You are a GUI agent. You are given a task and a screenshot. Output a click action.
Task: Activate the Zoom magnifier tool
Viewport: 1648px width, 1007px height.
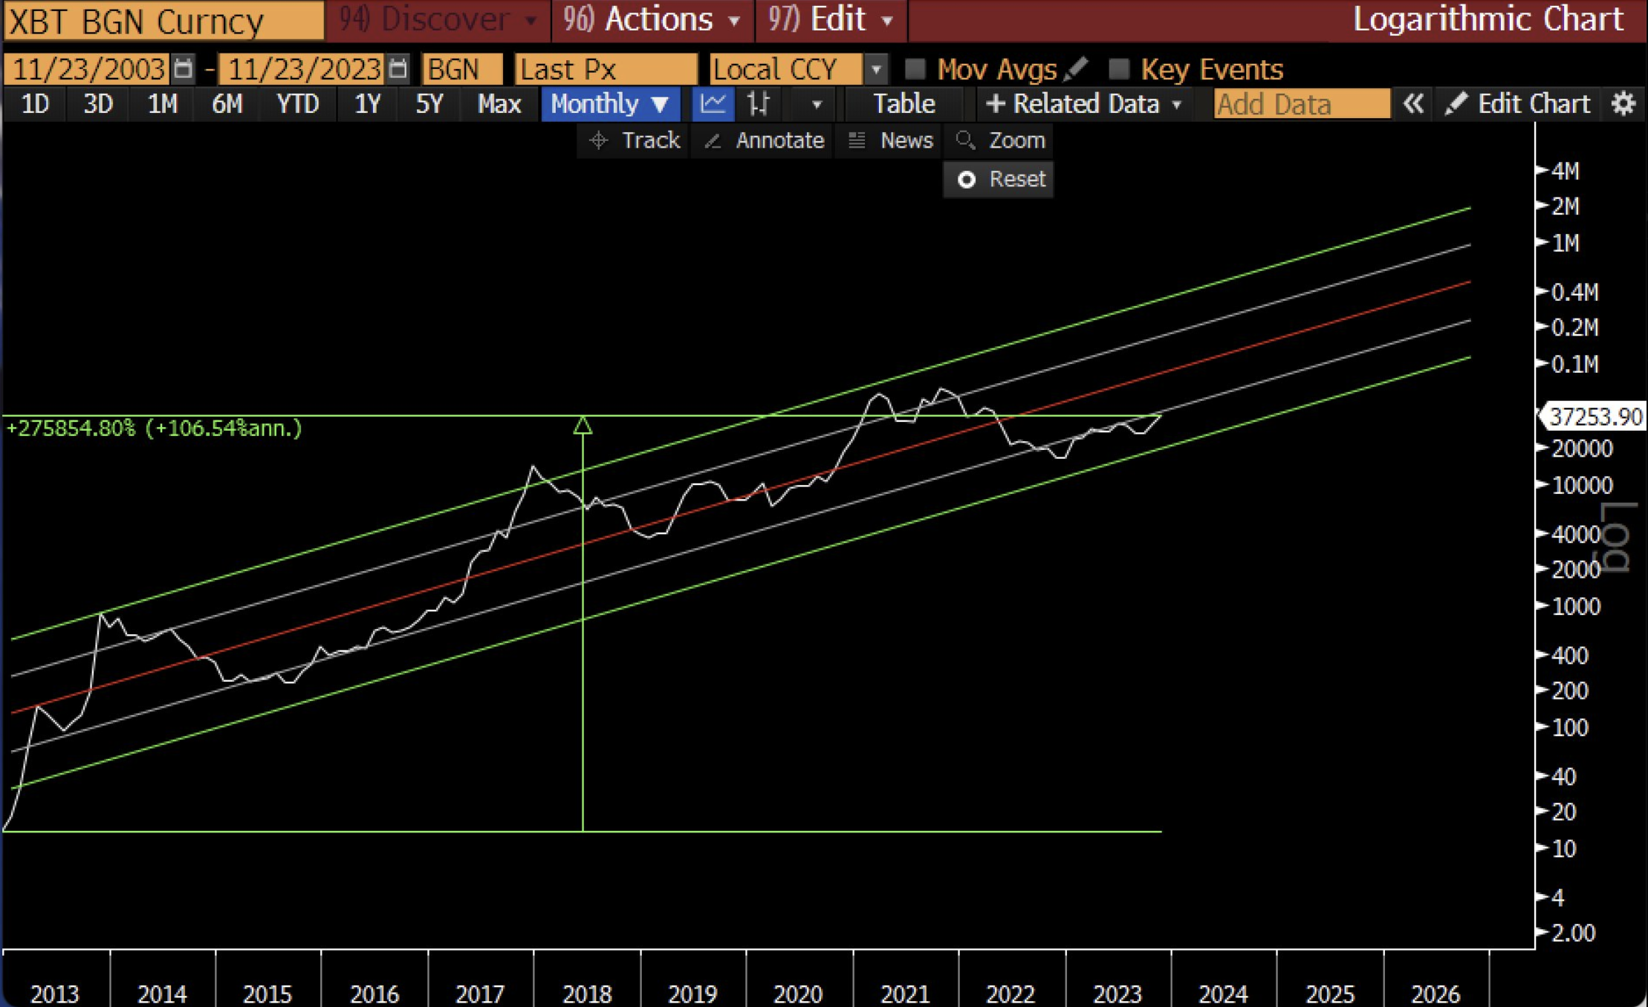coord(1000,140)
